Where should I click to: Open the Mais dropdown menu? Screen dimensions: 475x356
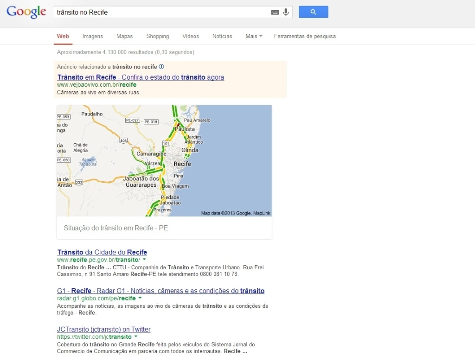[253, 36]
